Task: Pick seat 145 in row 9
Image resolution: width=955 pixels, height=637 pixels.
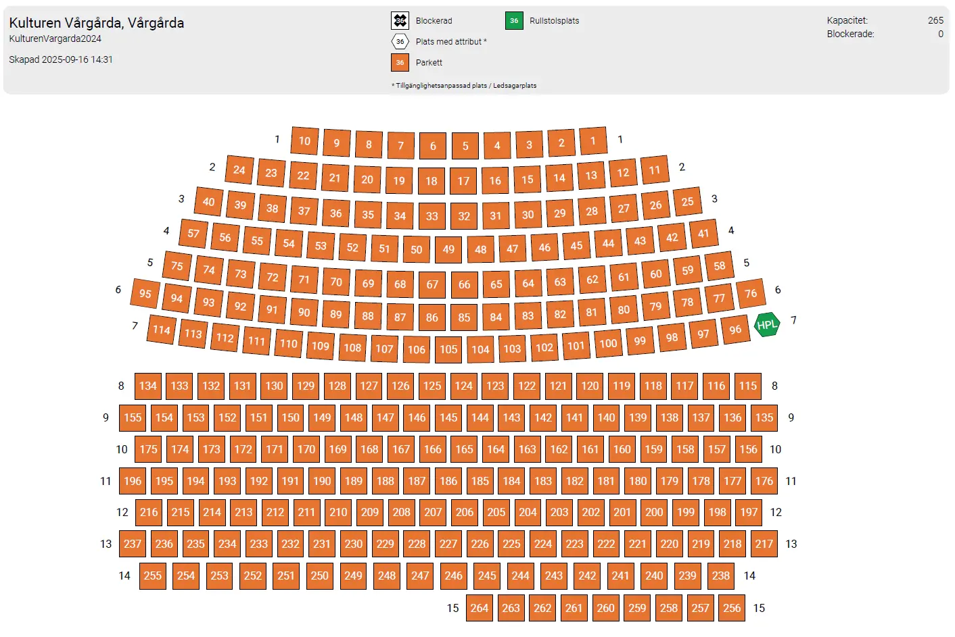Action: pyautogui.click(x=448, y=417)
